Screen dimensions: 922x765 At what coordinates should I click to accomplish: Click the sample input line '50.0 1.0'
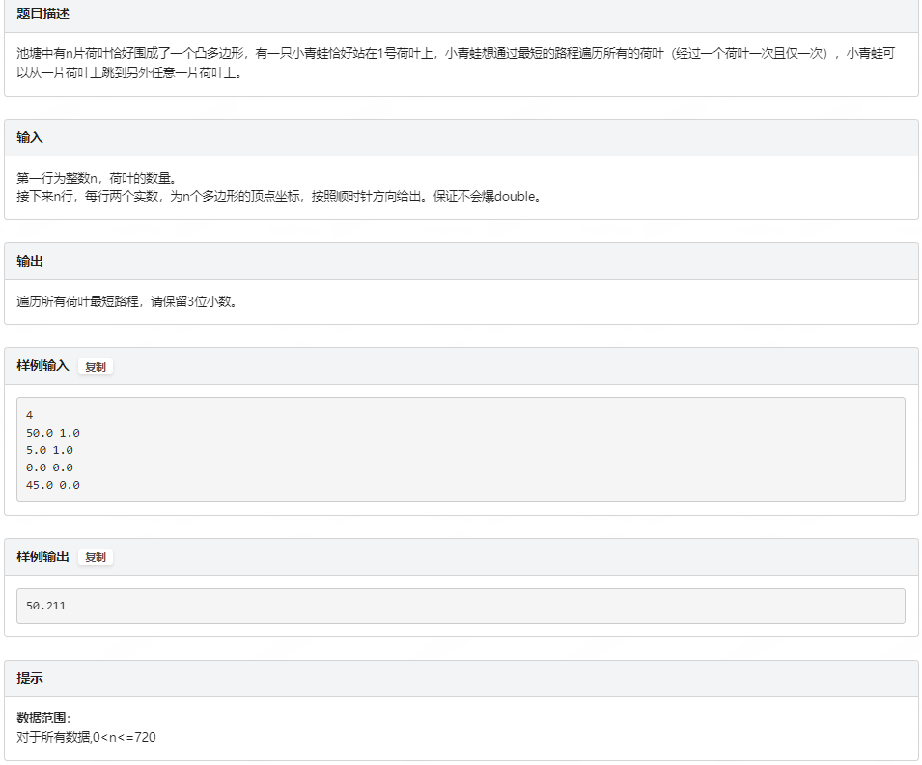(x=53, y=433)
